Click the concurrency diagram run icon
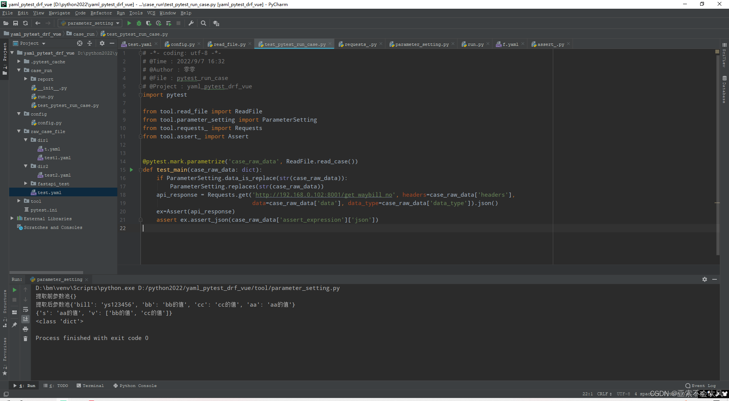 click(x=169, y=23)
